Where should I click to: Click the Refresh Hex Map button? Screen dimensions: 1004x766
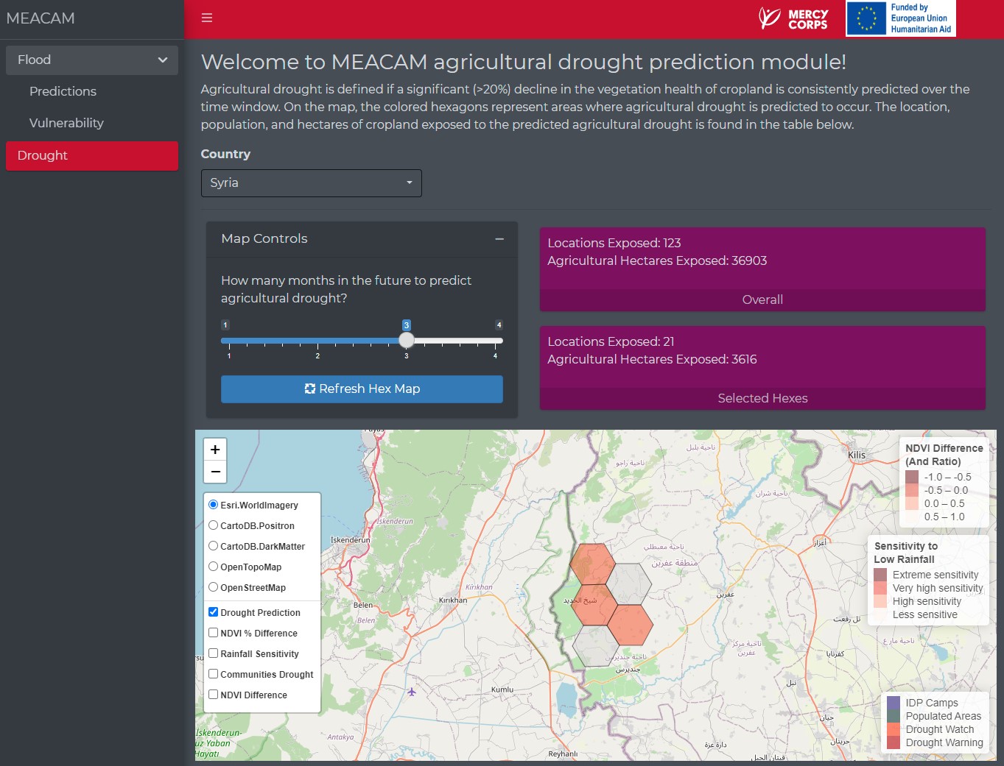[x=361, y=389]
